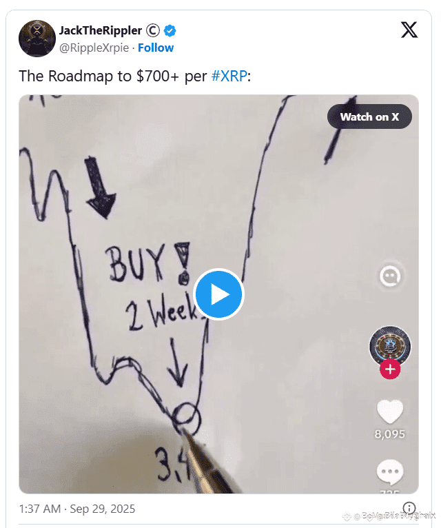Click the handwritten BUY! text in the video
This screenshot has width=441, height=528.
coord(148,263)
